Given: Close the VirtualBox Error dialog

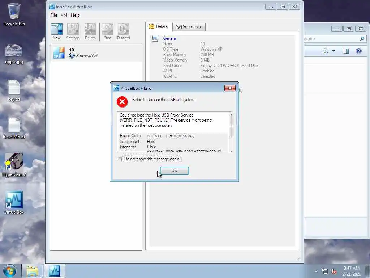Looking at the screenshot, I should (x=230, y=88).
